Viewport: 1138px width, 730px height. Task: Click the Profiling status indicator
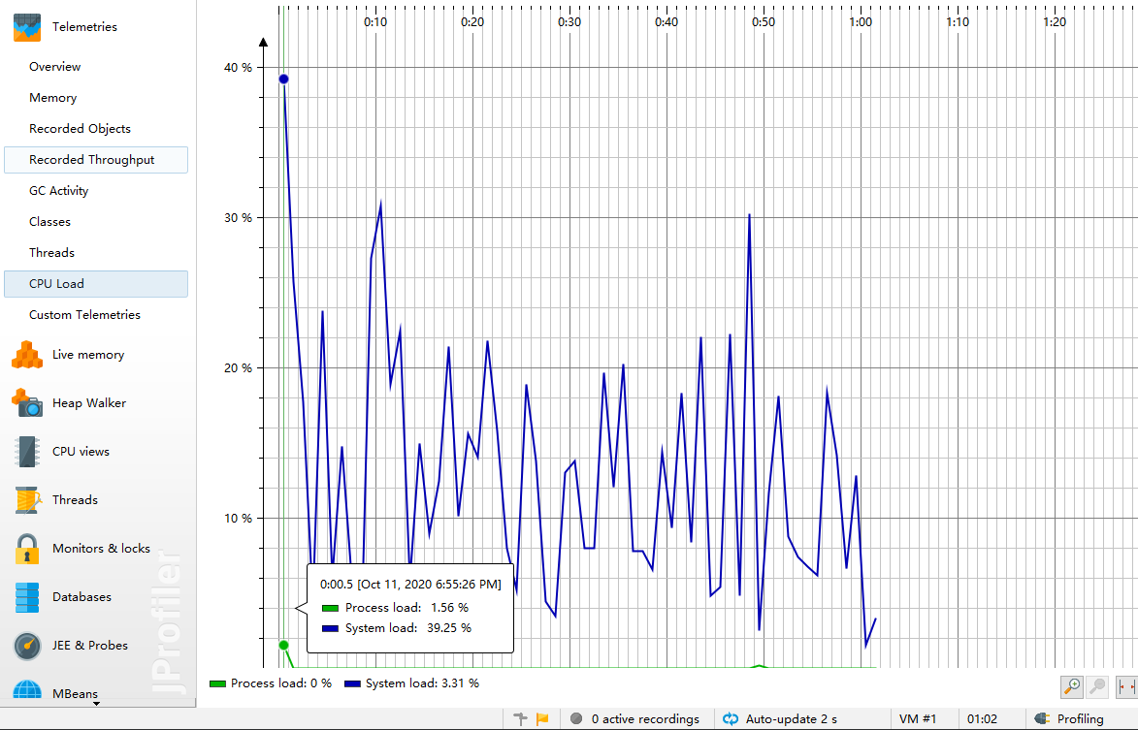coord(1069,718)
